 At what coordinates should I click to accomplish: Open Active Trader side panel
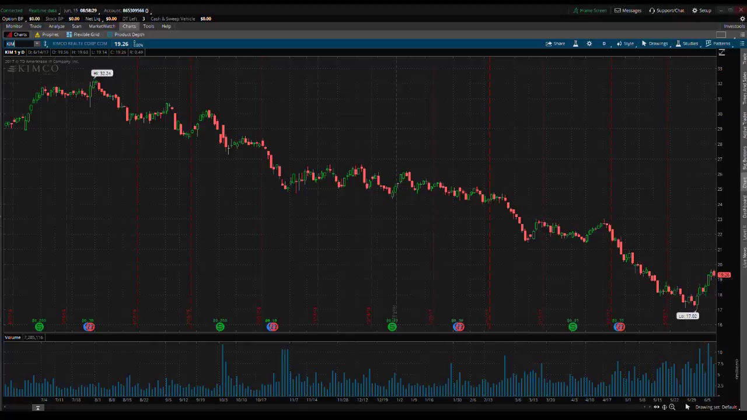[x=744, y=125]
